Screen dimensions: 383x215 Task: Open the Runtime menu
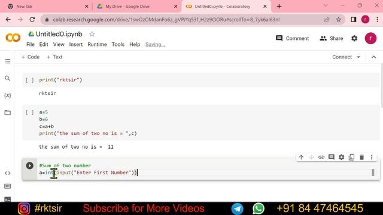tap(97, 44)
